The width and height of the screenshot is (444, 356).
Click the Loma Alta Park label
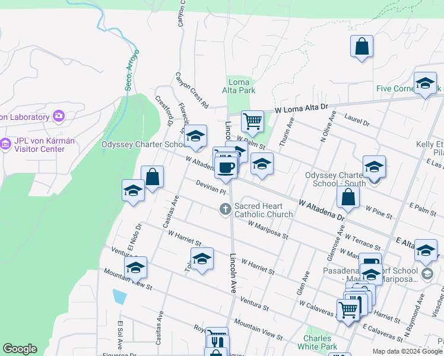coord(239,86)
